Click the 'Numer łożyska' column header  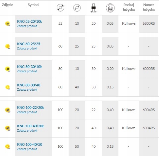tap(149, 7)
